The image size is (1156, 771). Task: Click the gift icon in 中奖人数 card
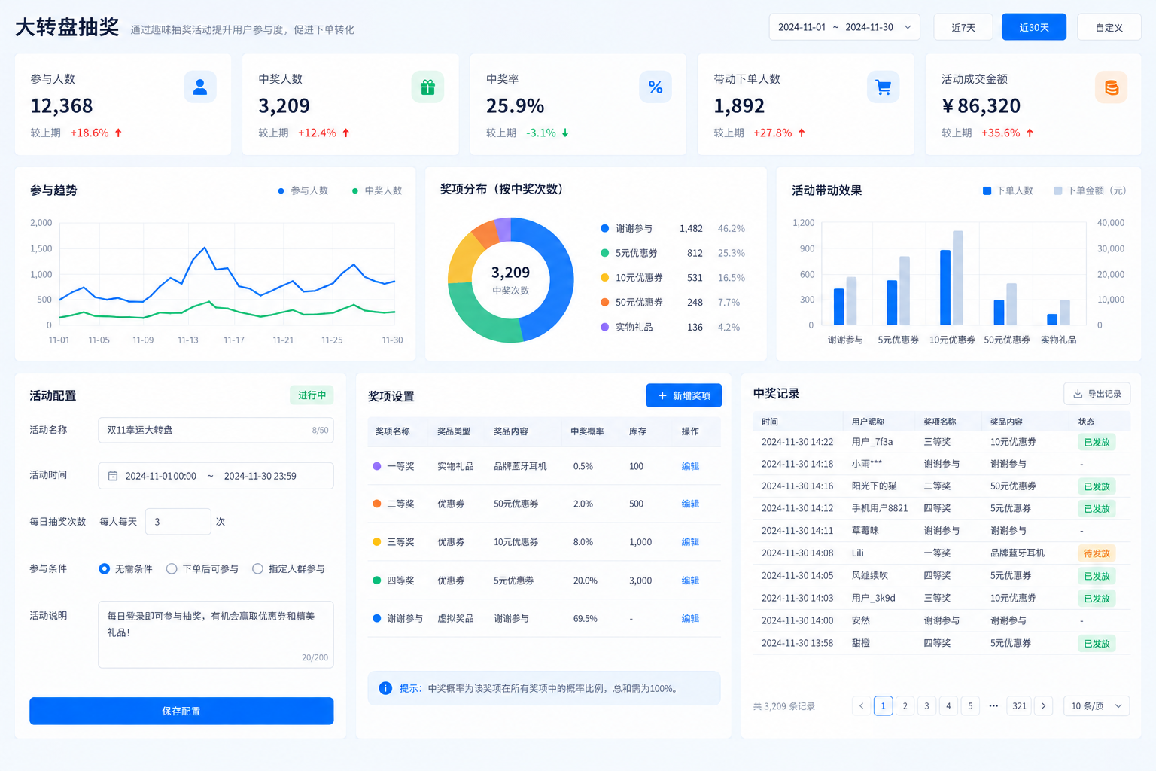(427, 87)
